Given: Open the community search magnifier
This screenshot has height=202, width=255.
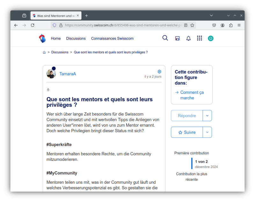Looking at the screenshot, I should click(165, 38).
